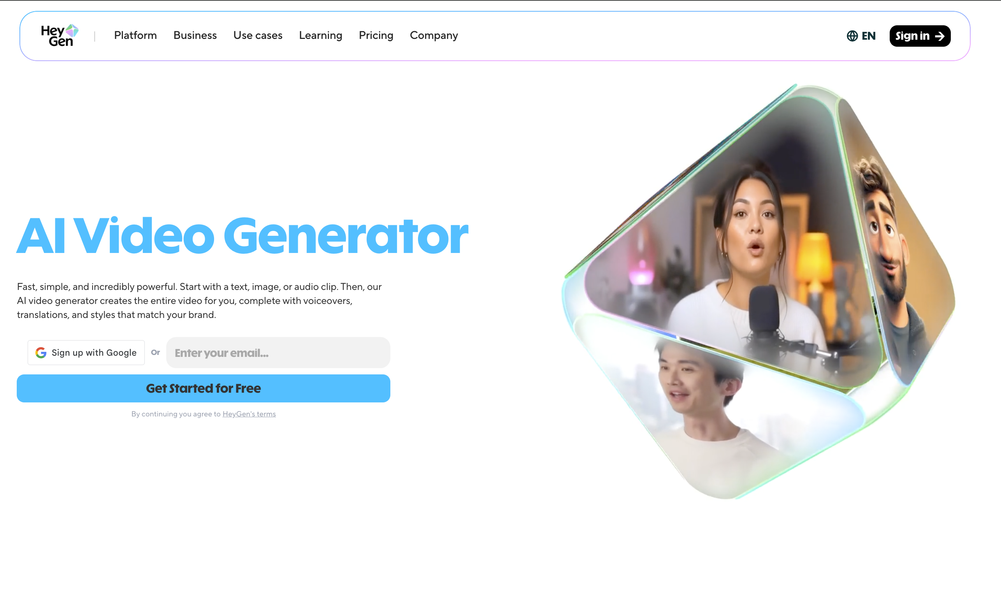The width and height of the screenshot is (1001, 590).
Task: Click the AI Video Generator heading
Action: pos(242,236)
